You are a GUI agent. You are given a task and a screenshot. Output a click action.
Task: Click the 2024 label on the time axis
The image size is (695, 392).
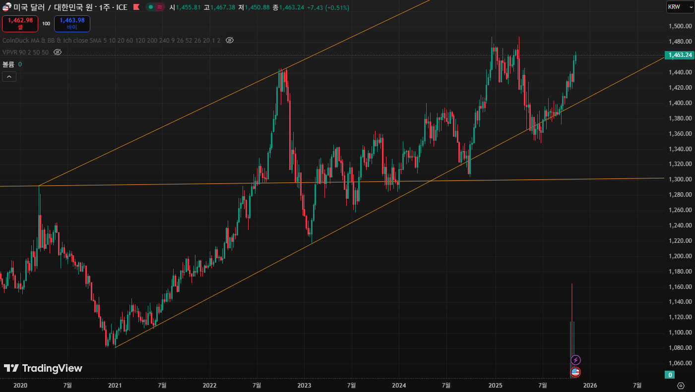(x=399, y=385)
